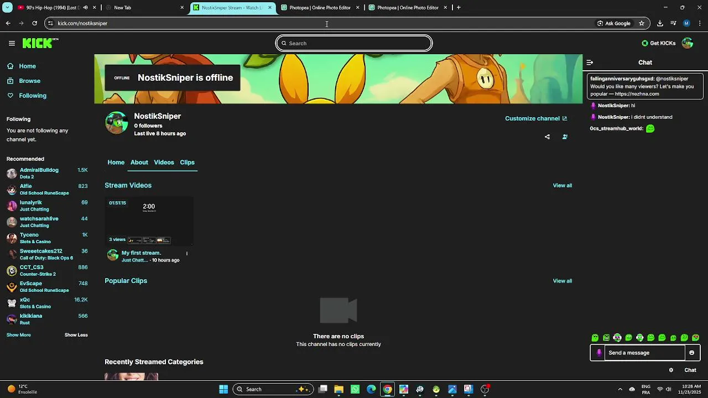The width and height of the screenshot is (708, 398).
Task: Open WhatsApp from taskbar
Action: pyautogui.click(x=355, y=389)
